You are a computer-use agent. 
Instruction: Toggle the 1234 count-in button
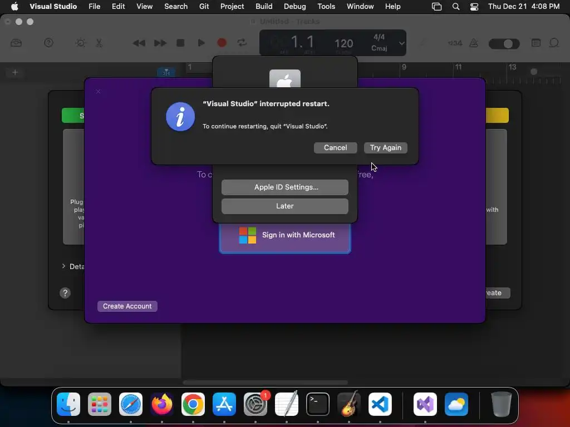coord(455,43)
